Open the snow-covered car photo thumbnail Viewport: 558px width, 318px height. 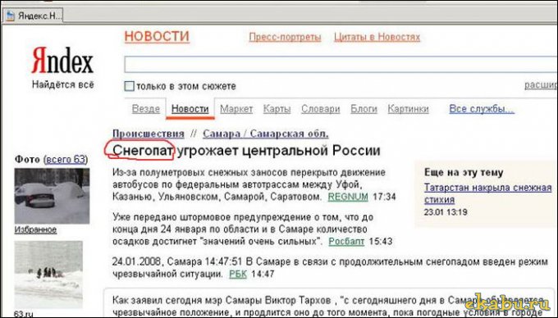[x=52, y=196]
